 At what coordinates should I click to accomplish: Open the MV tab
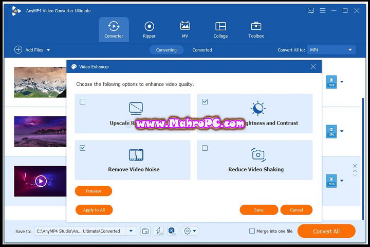(185, 29)
